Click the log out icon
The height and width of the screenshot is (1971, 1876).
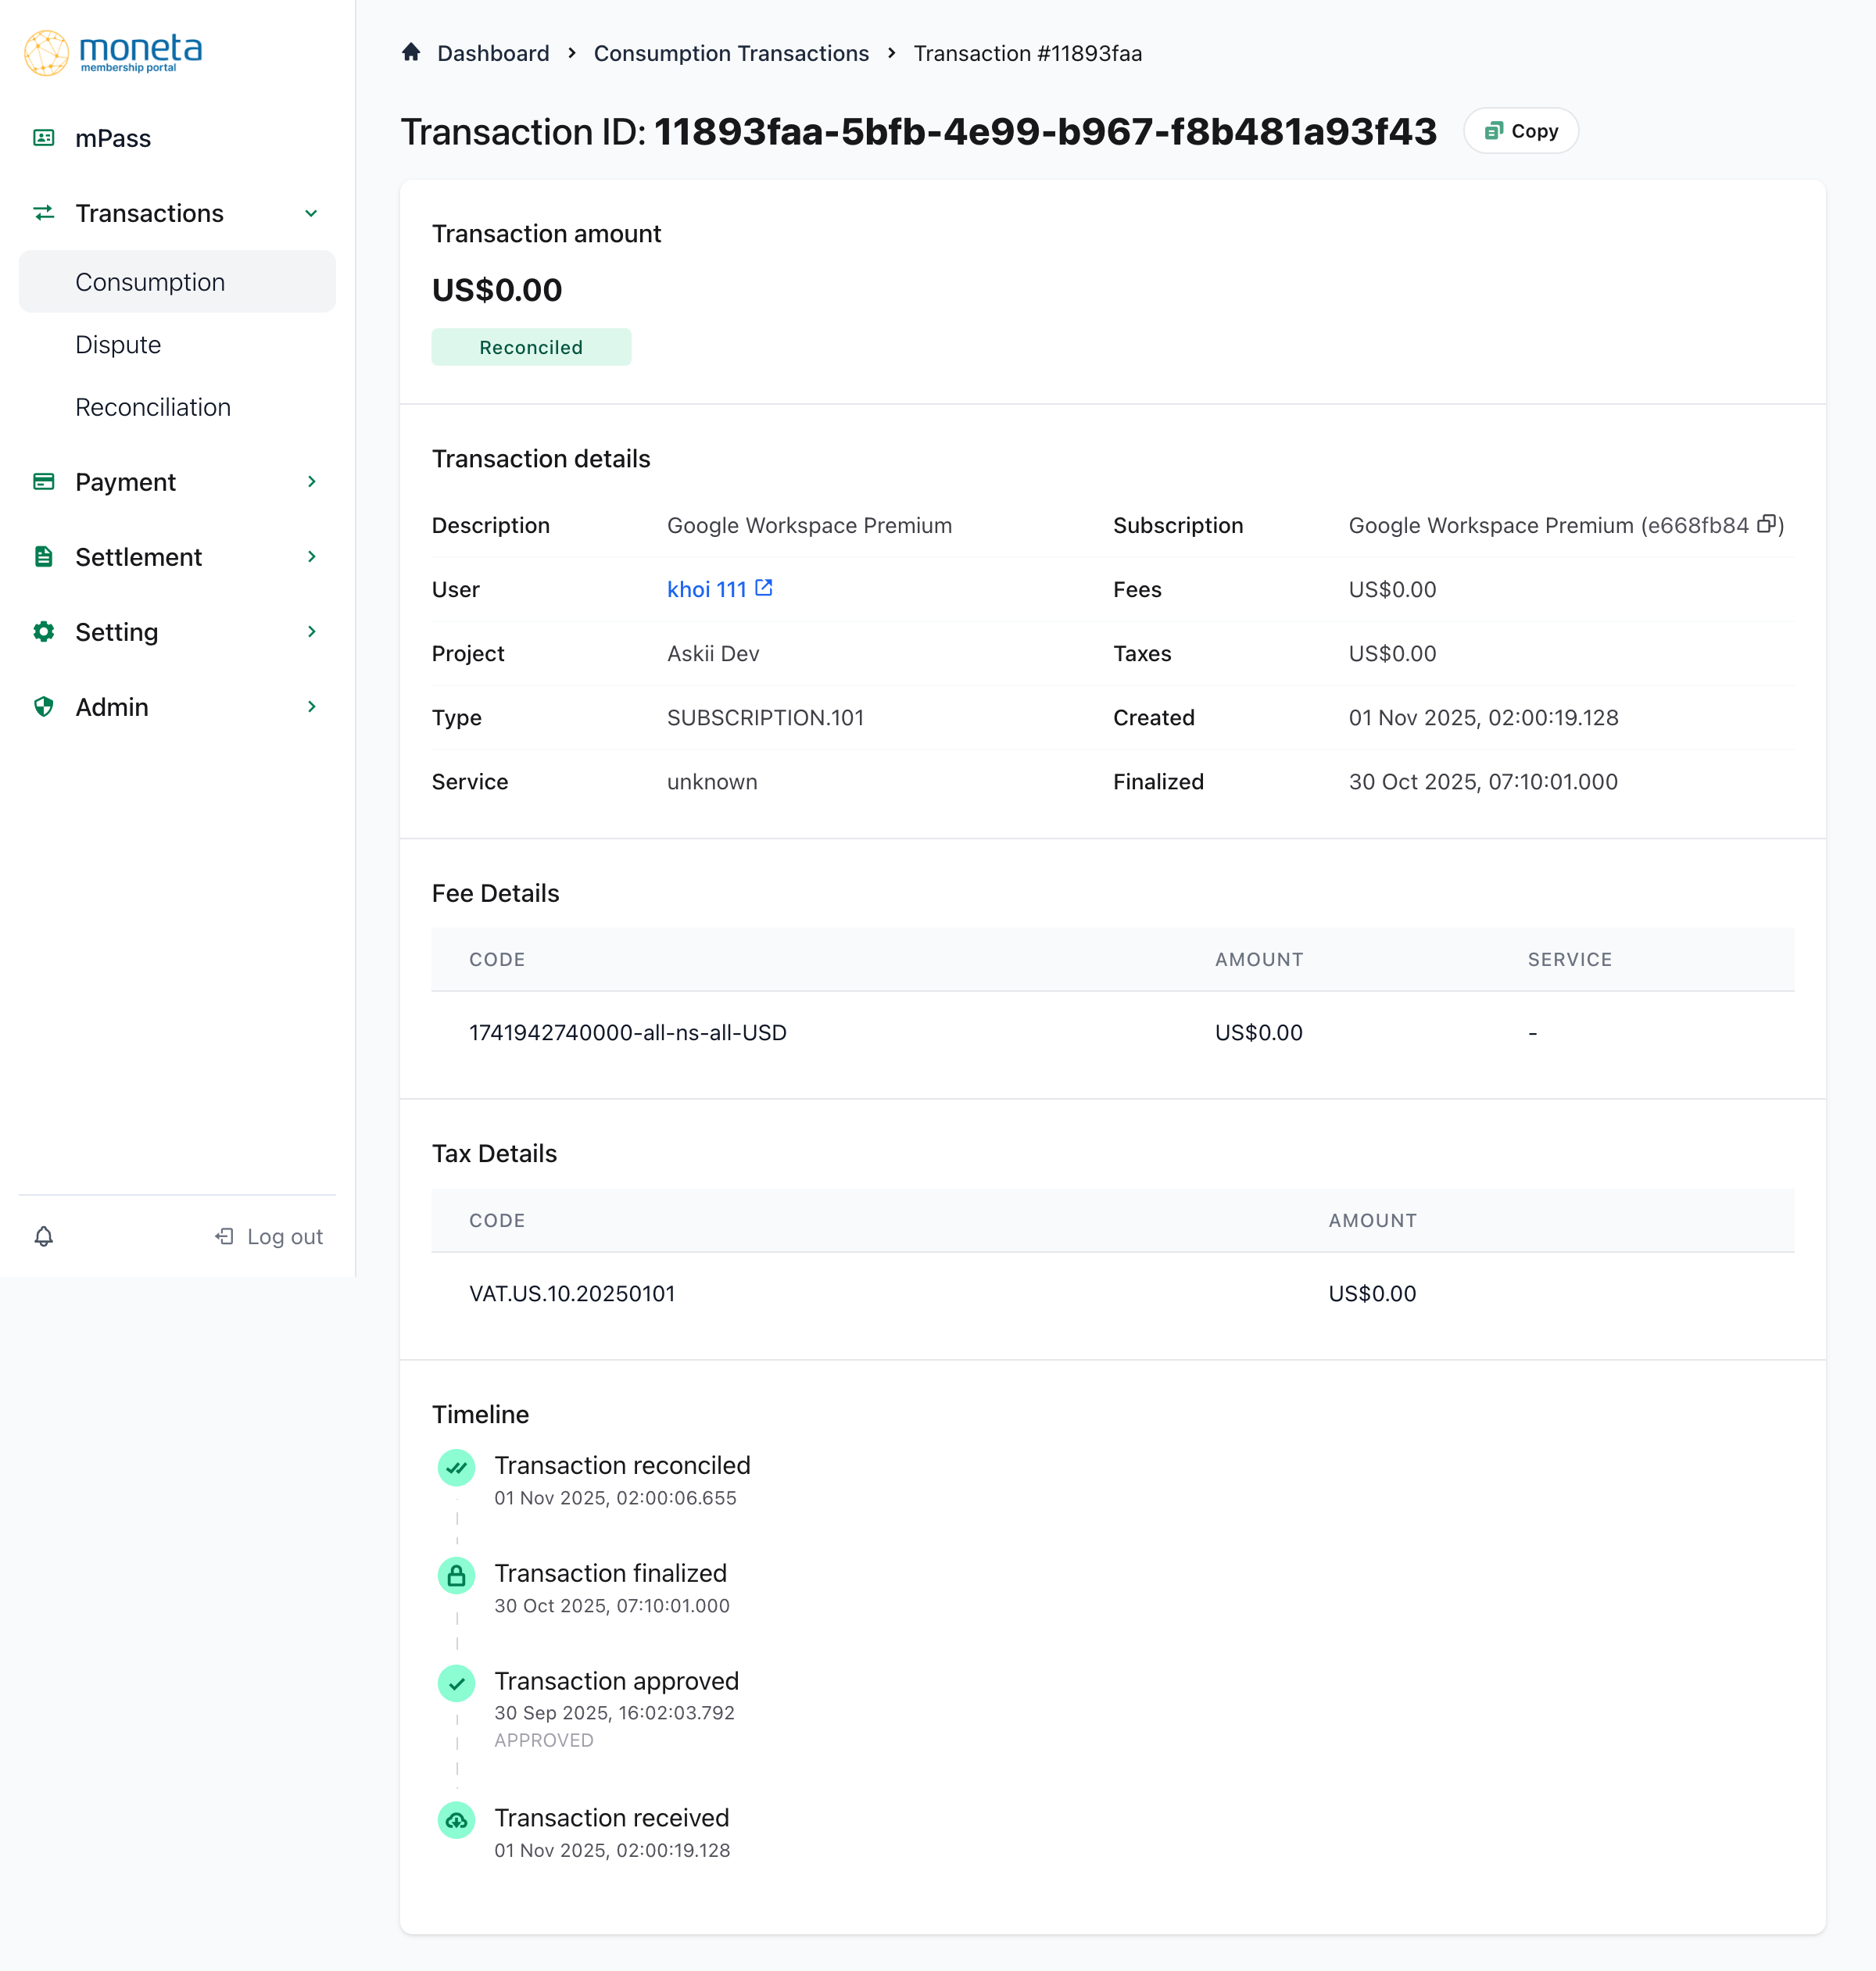coord(223,1236)
